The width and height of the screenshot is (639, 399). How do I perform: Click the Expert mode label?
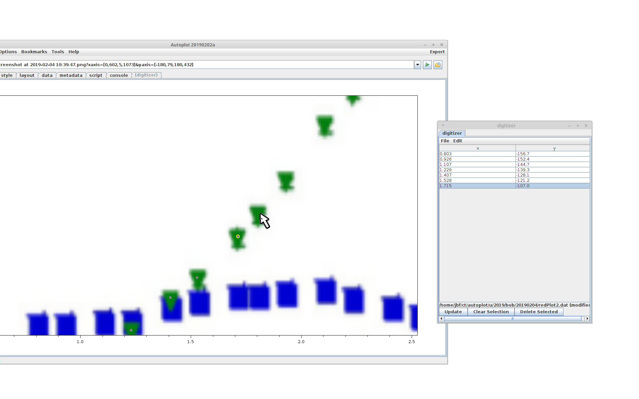click(x=437, y=52)
